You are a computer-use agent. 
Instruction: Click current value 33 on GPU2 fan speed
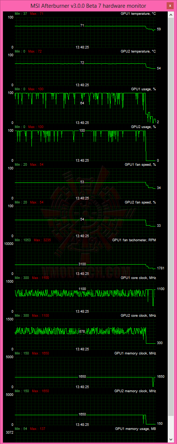point(159,225)
